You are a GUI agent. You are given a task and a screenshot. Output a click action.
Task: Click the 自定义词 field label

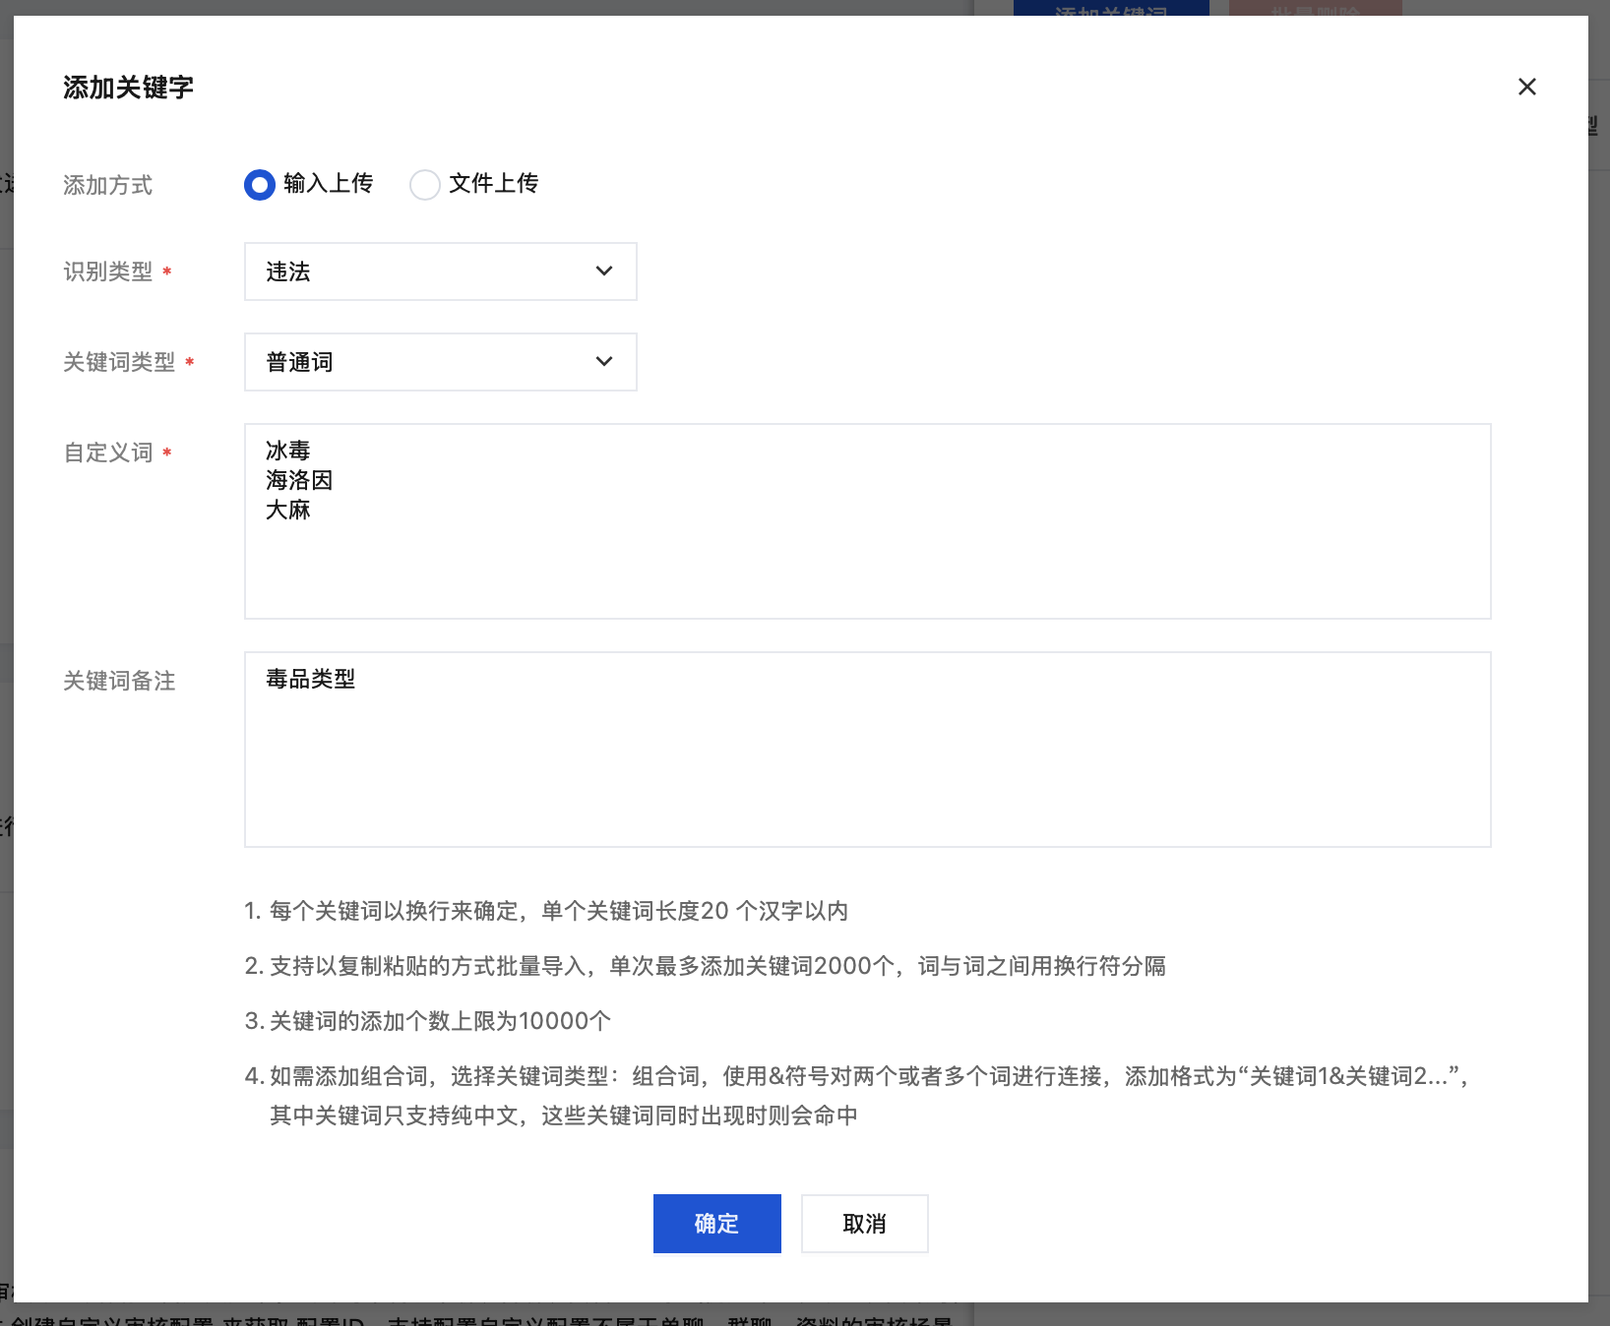coord(108,452)
